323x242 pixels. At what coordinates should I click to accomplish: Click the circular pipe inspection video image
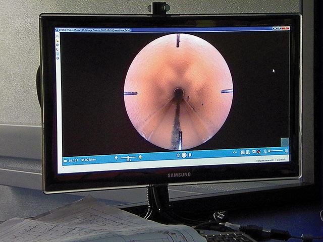pyautogui.click(x=178, y=92)
